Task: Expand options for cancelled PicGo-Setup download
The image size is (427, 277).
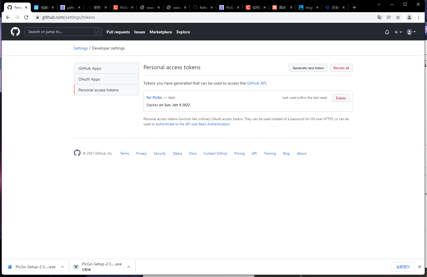Action: tap(129, 267)
